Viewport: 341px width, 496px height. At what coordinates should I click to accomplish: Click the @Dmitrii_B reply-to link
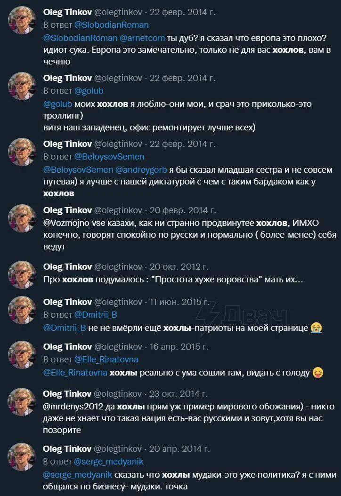(x=96, y=315)
